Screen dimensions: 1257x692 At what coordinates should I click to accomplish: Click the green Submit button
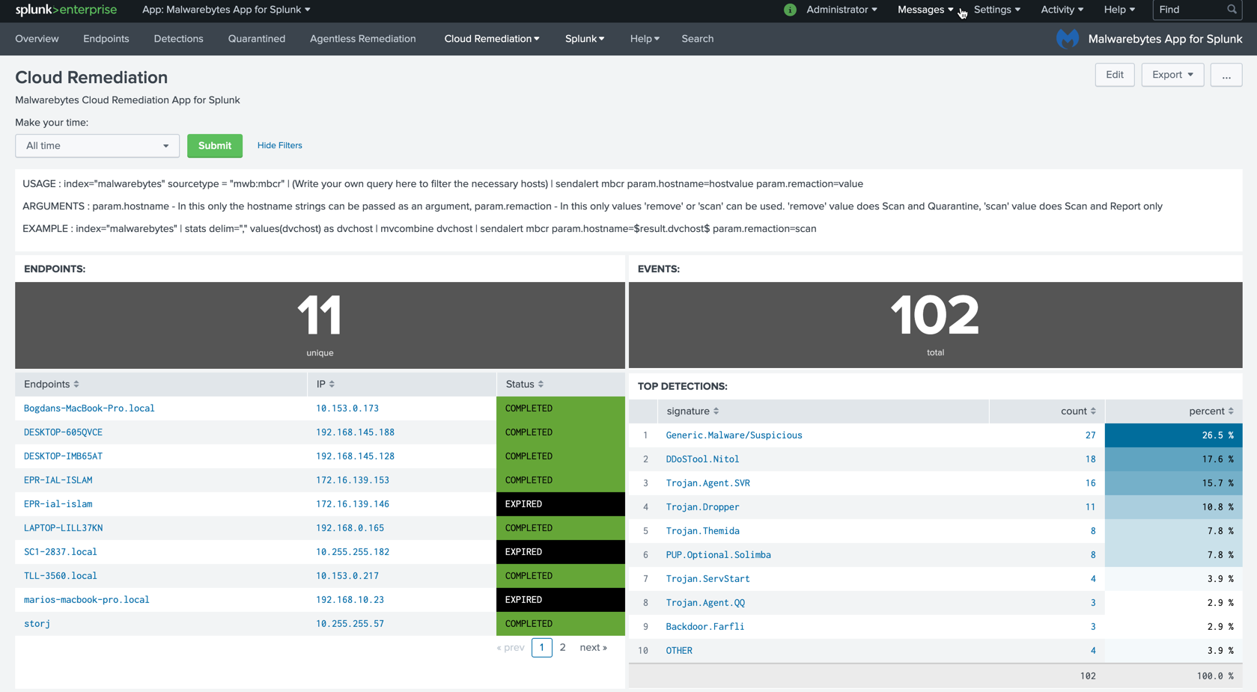pyautogui.click(x=215, y=146)
